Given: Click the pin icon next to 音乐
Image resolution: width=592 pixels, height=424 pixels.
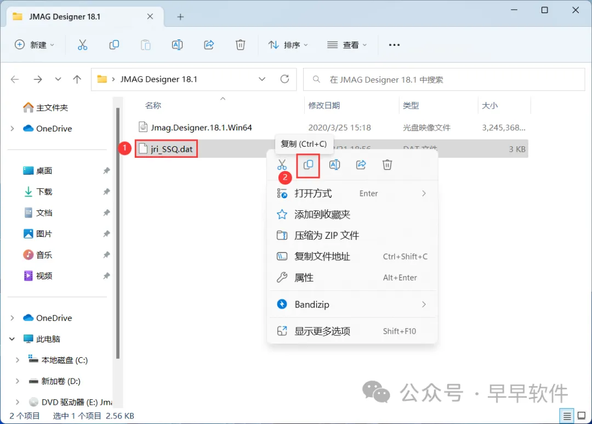Looking at the screenshot, I should coord(106,255).
